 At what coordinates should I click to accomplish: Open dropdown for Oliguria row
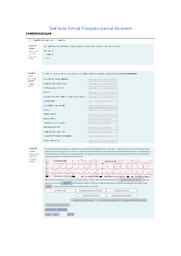pyautogui.click(x=103, y=110)
